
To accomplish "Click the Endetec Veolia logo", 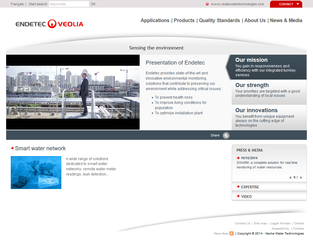I will click(49, 24).
